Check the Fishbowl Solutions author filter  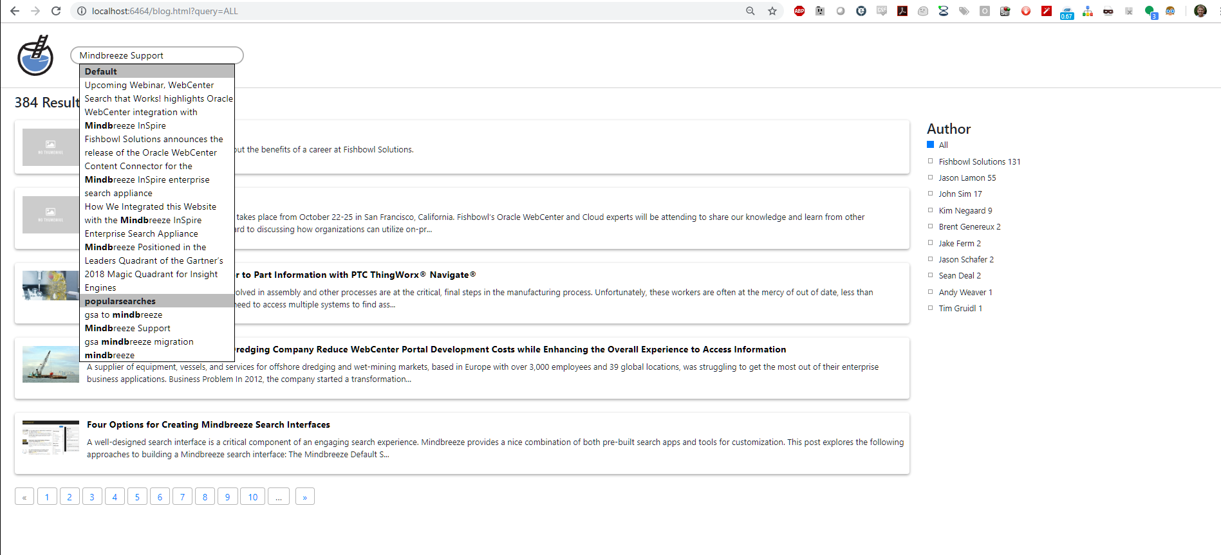click(x=930, y=161)
